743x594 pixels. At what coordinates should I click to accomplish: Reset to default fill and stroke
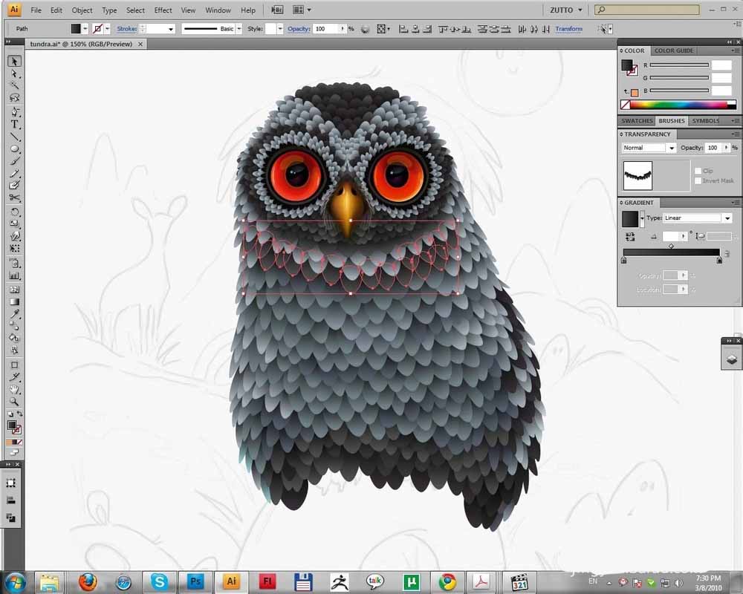(x=10, y=414)
